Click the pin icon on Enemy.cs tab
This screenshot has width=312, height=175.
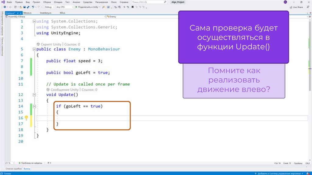tap(18, 13)
